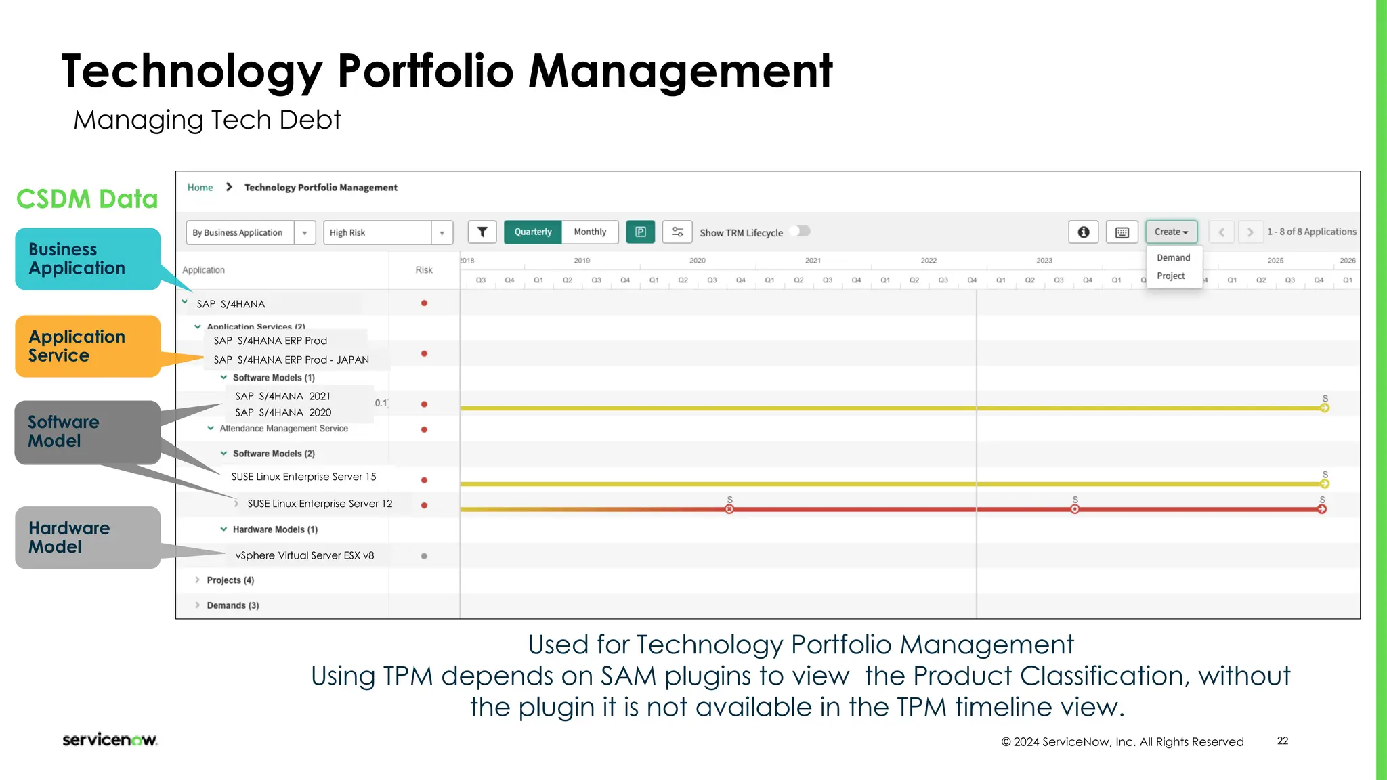Open the sliders settings icon
1387x780 pixels.
point(677,232)
